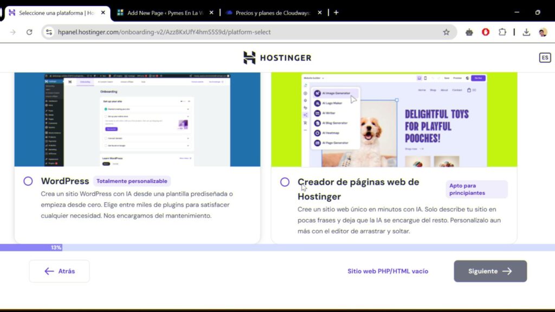
Task: Open the browser profile avatar
Action: coord(543,32)
